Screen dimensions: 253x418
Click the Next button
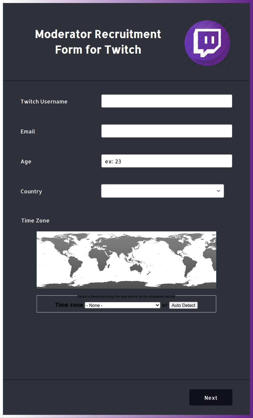[211, 397]
